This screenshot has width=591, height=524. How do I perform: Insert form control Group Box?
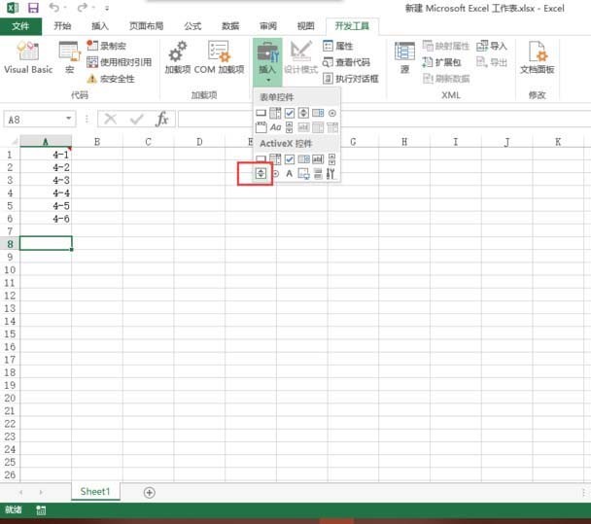261,127
